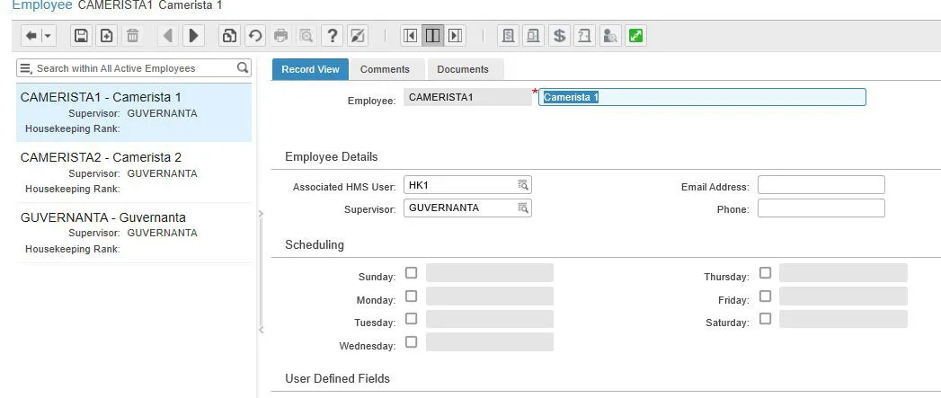Click the document with S toolbar icon
This screenshot has width=941, height=398.
pyautogui.click(x=509, y=36)
